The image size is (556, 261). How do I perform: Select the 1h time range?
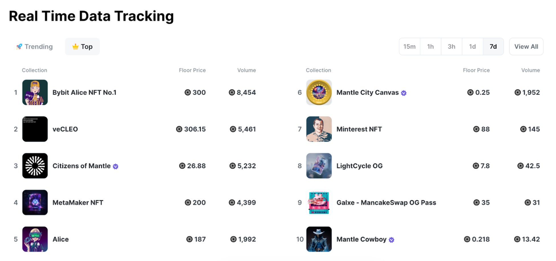[x=430, y=47]
